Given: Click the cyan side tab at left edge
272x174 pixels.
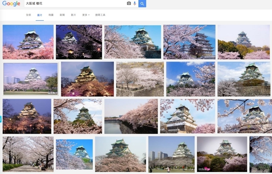Looking at the screenshot, I should (x=1, y=119).
